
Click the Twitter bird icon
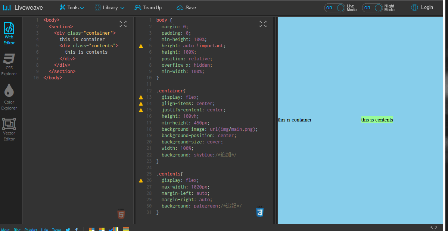click(68, 230)
